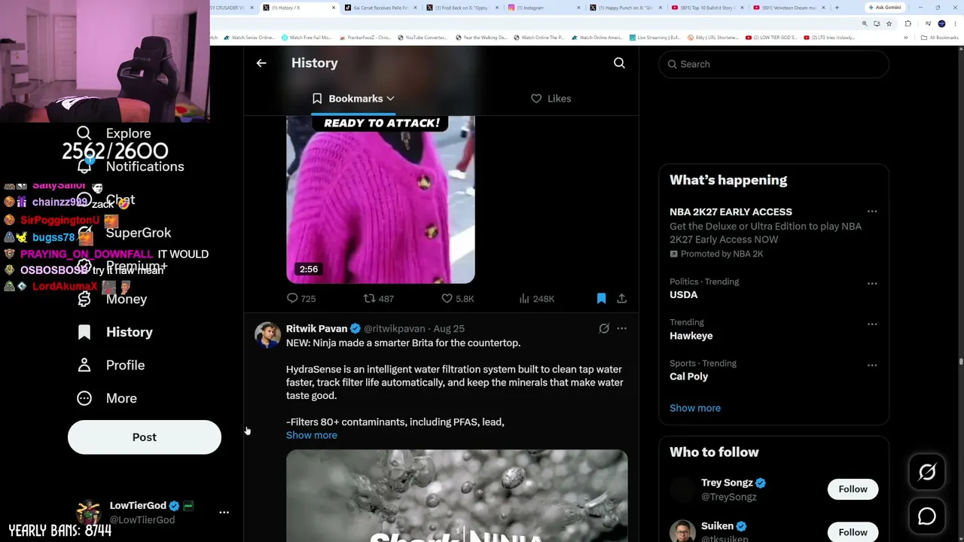The height and width of the screenshot is (542, 964).
Task: Follow Suiken
Action: tap(853, 532)
